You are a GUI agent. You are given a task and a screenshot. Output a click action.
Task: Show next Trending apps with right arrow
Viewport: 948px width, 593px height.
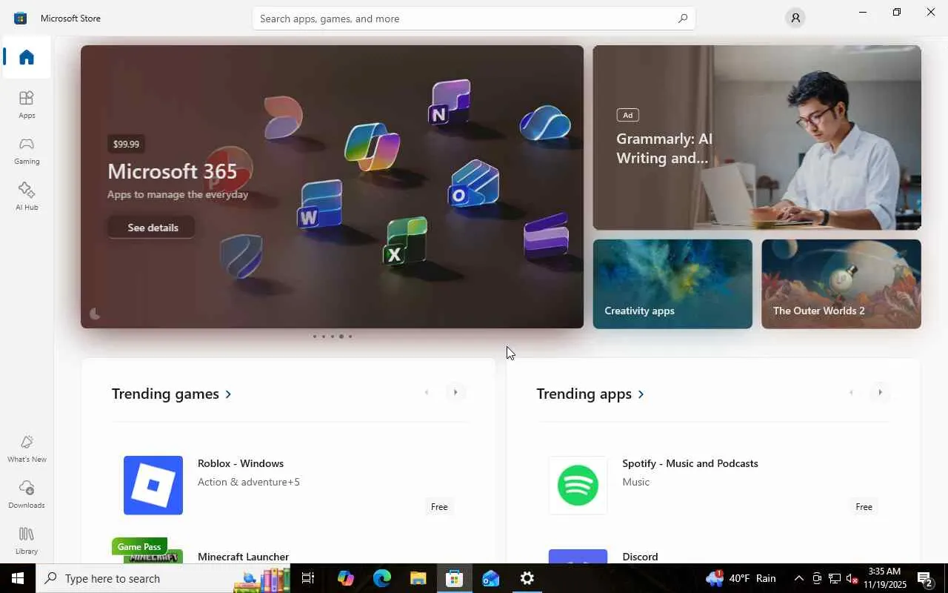(880, 392)
